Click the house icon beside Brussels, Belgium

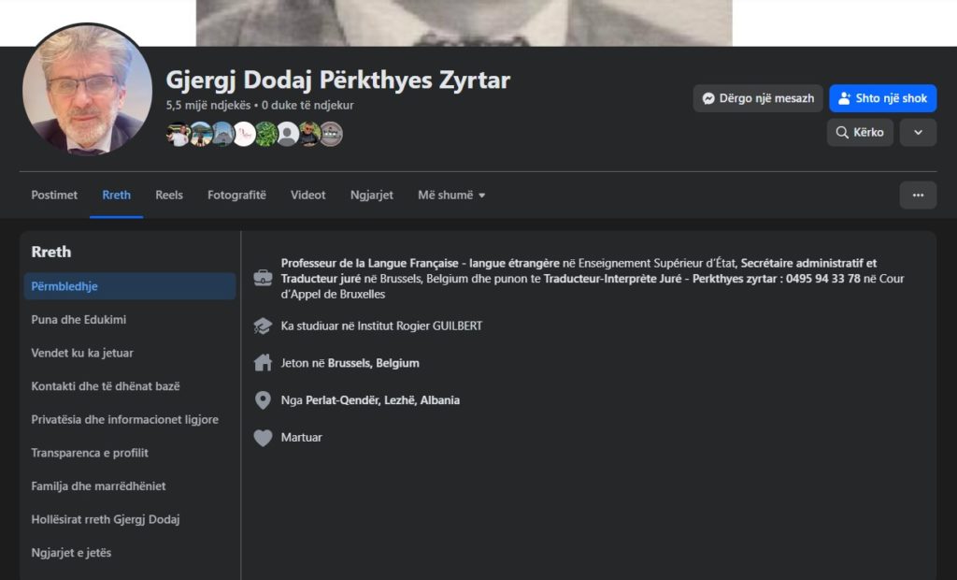pos(263,363)
